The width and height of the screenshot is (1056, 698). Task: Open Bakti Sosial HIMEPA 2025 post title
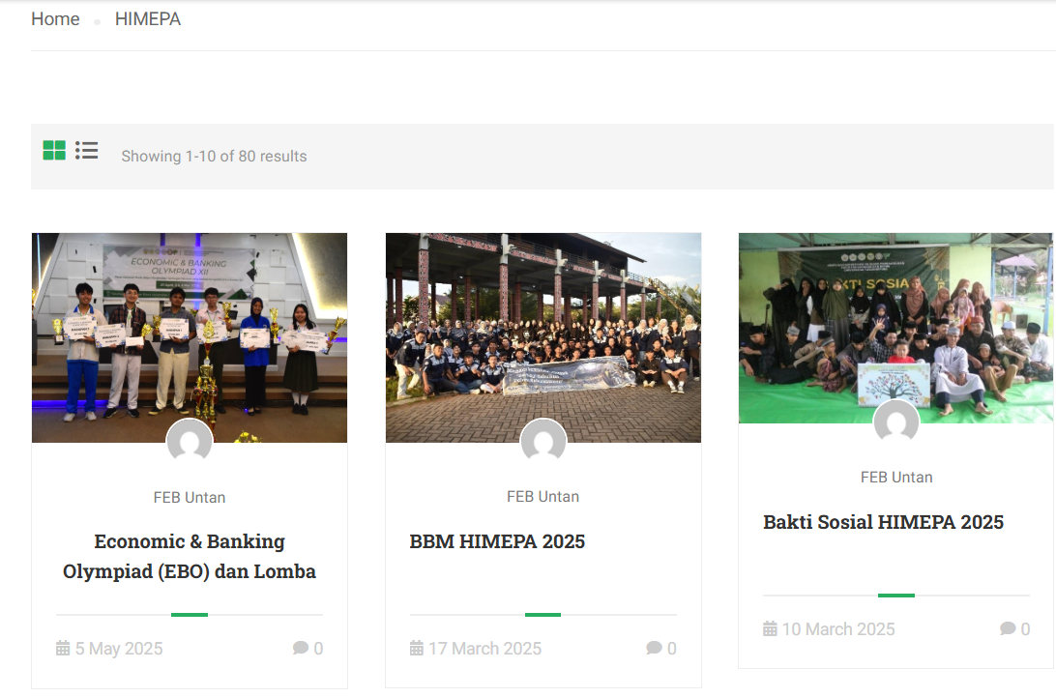point(883,522)
